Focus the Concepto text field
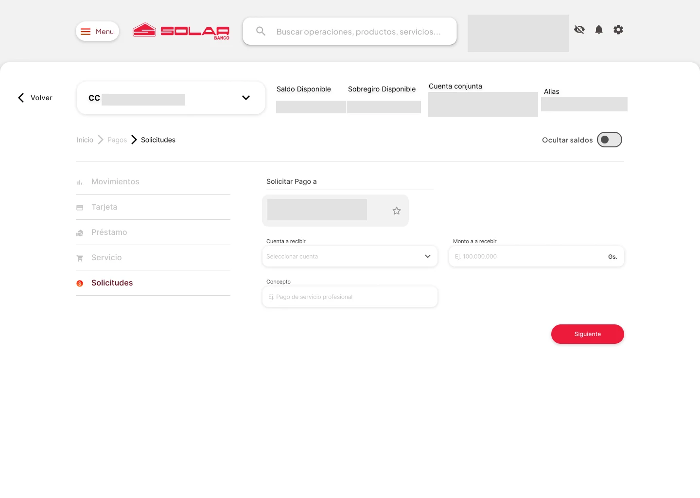The width and height of the screenshot is (700, 498). point(350,297)
